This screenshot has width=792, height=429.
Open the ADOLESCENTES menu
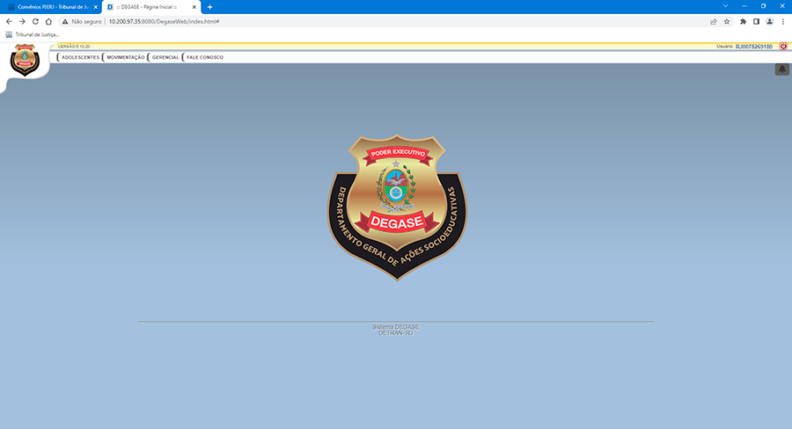80,57
